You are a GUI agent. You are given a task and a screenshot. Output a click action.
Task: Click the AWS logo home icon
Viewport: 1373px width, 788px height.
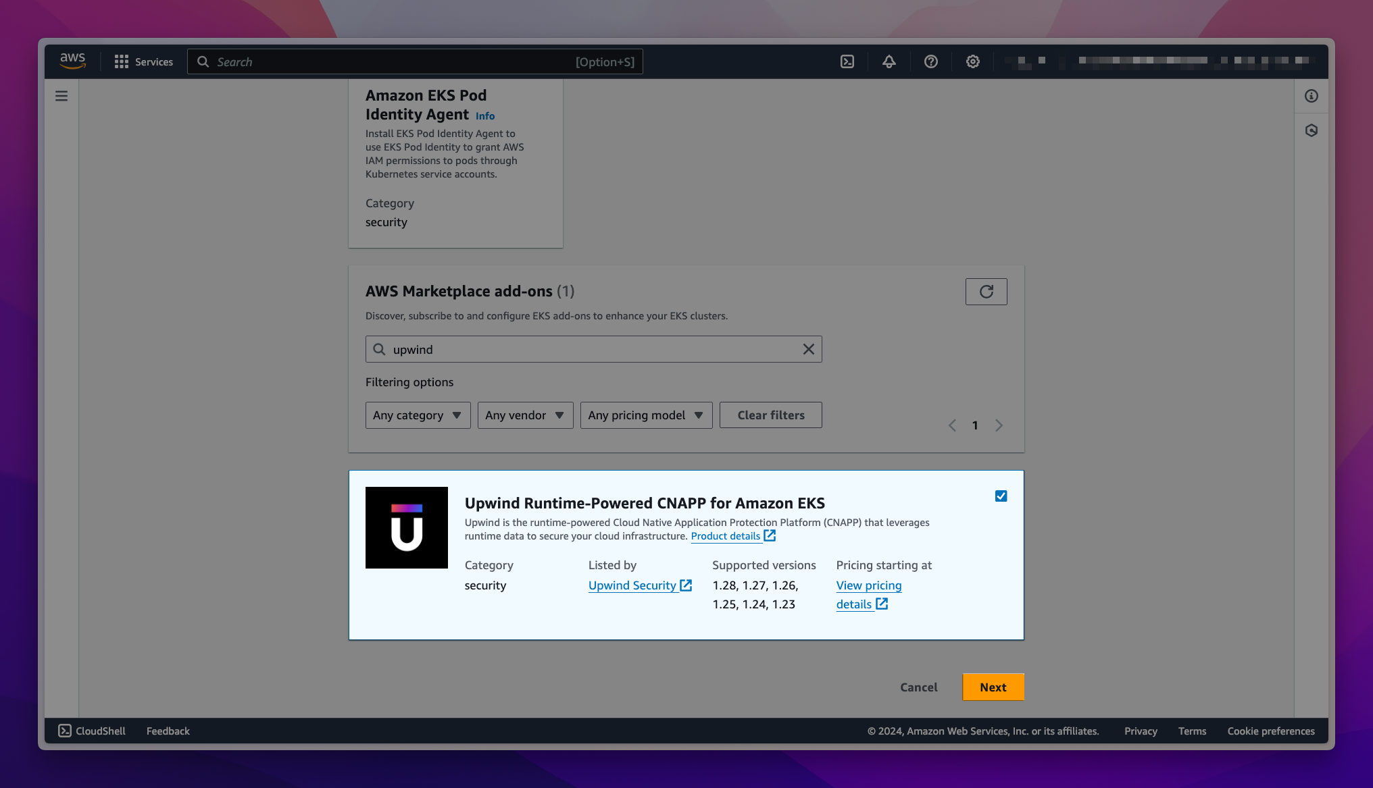(x=73, y=61)
